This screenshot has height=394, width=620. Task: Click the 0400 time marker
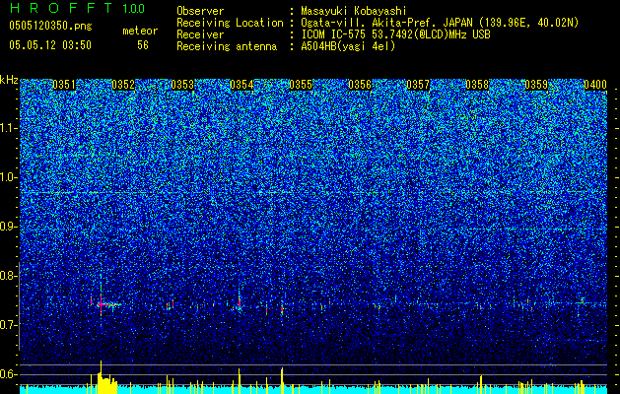(x=595, y=85)
